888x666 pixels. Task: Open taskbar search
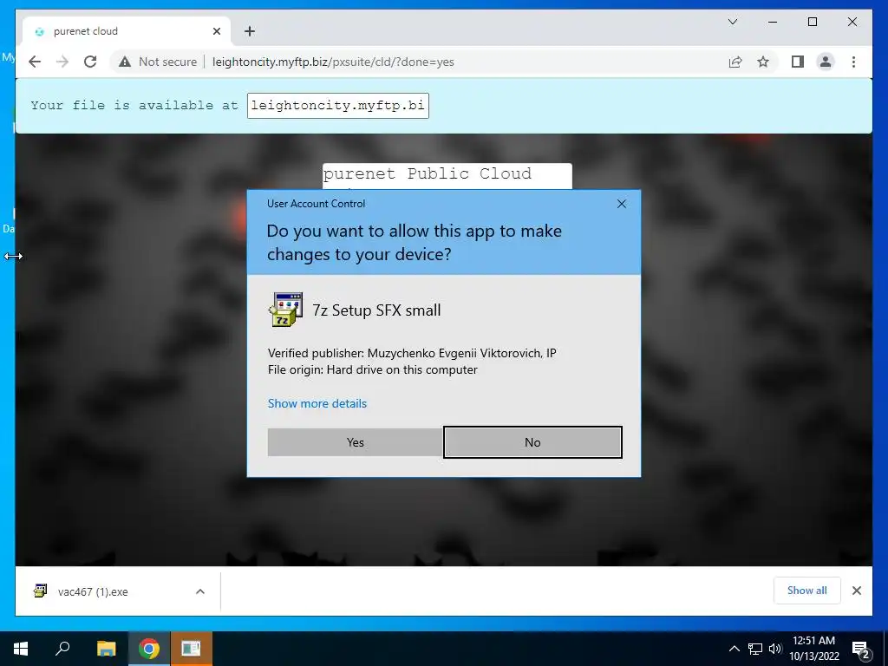click(x=62, y=649)
